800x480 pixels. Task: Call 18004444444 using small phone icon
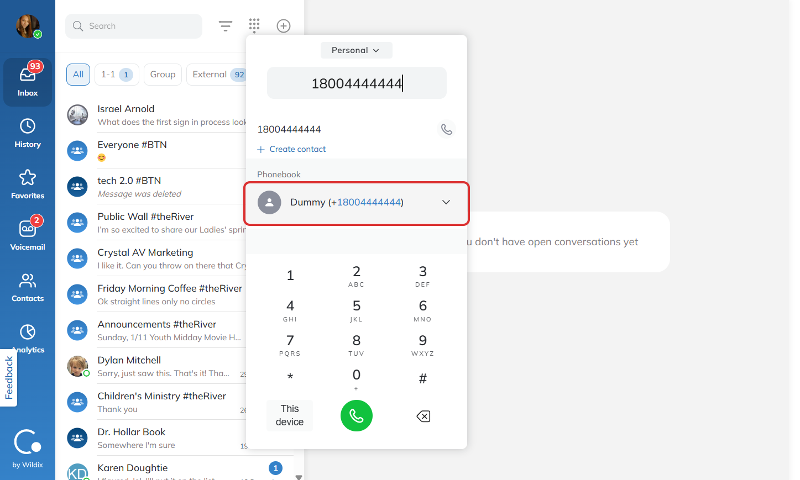point(447,129)
